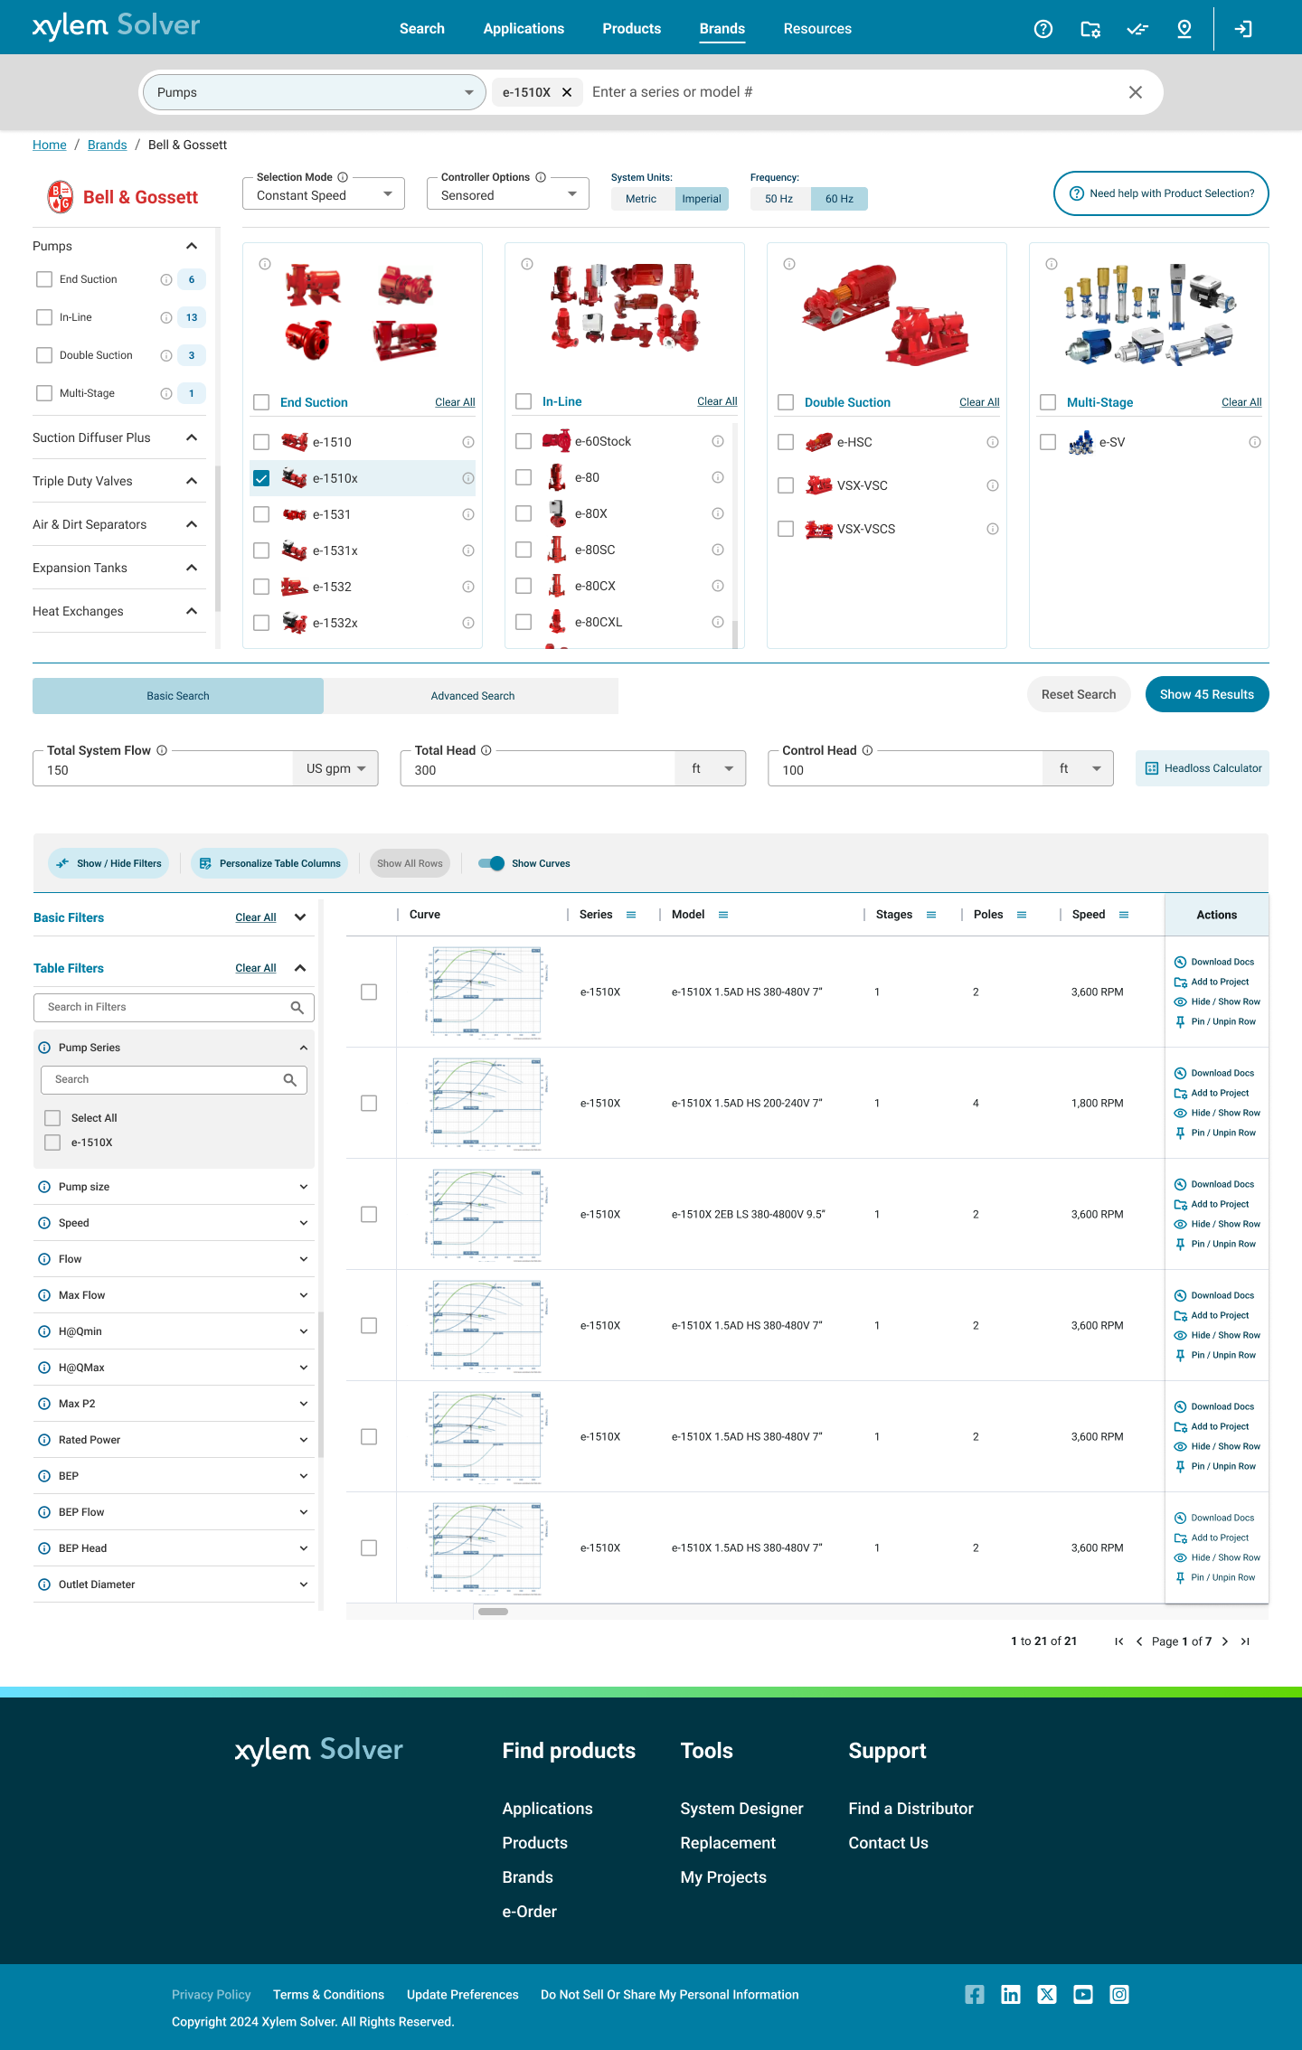The width and height of the screenshot is (1302, 2050).
Task: Open Headloss Calculator
Action: point(1203,768)
